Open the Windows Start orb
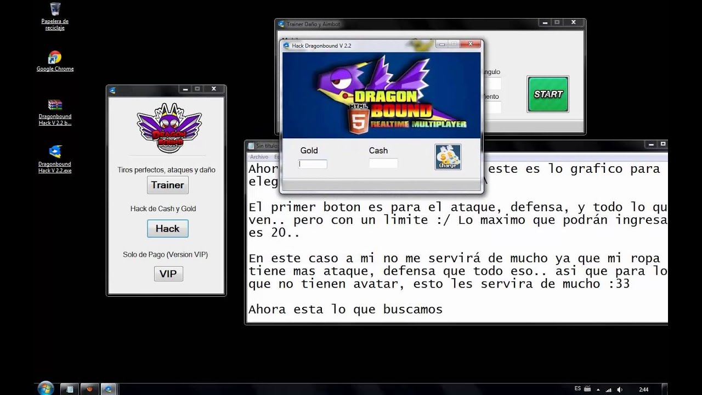The image size is (702, 395). click(x=46, y=388)
